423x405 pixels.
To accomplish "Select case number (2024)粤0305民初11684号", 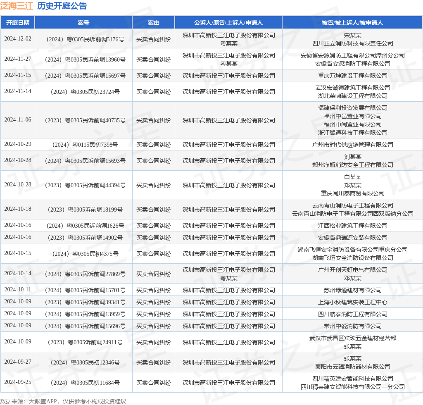I will 85,383.
